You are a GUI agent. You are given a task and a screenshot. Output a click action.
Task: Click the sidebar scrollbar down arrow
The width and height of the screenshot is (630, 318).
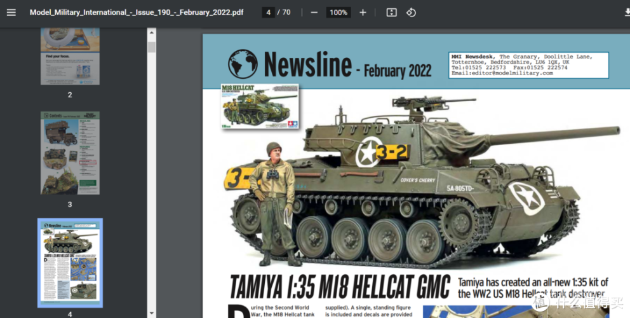[x=151, y=313]
